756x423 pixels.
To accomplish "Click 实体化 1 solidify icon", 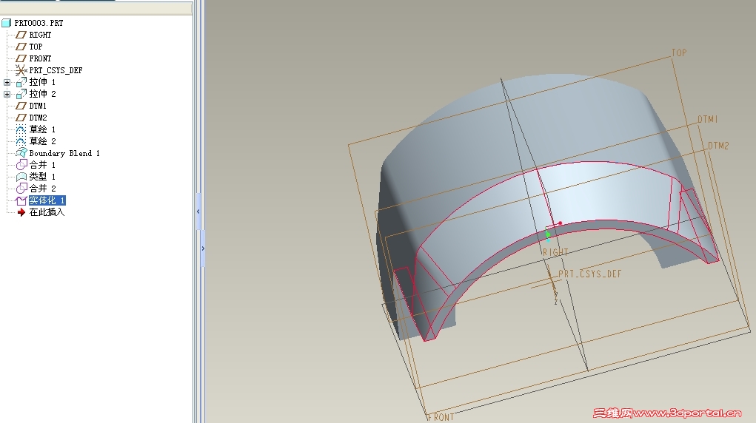I will [x=21, y=200].
